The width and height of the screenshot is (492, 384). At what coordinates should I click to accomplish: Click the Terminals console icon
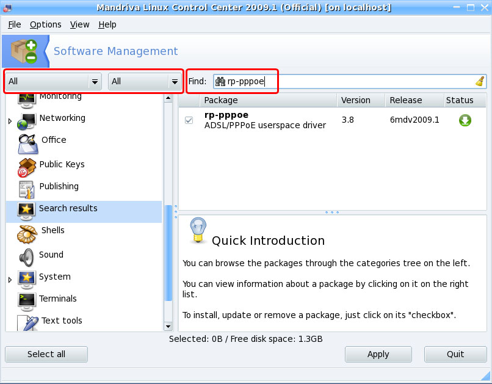tap(26, 301)
